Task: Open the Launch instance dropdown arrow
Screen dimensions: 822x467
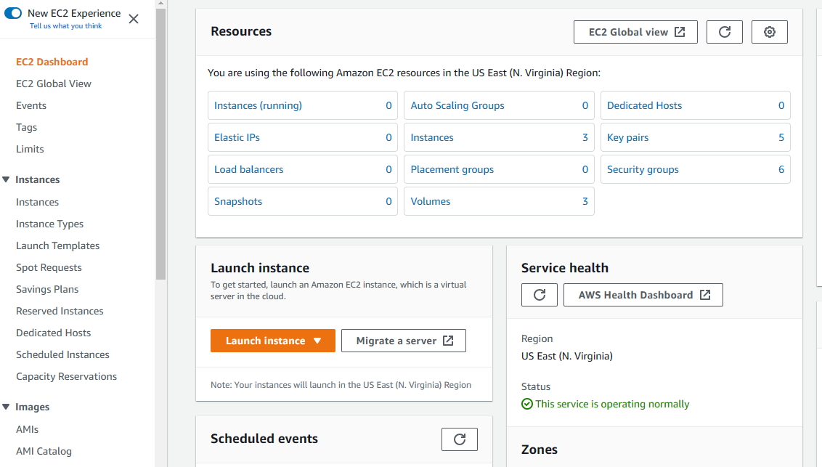Action: [x=317, y=341]
